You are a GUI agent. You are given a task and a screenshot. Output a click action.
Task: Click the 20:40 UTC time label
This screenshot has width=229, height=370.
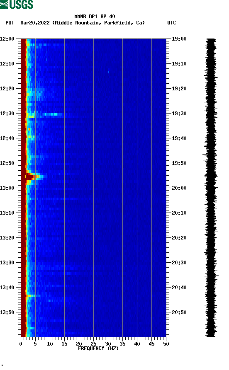pyautogui.click(x=179, y=287)
